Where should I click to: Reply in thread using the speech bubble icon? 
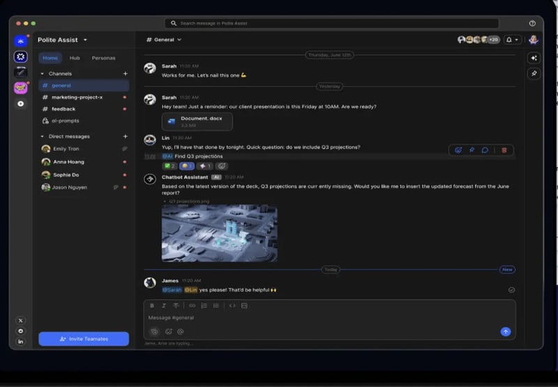tap(485, 150)
